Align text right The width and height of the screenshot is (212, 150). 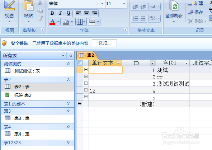pos(94,13)
